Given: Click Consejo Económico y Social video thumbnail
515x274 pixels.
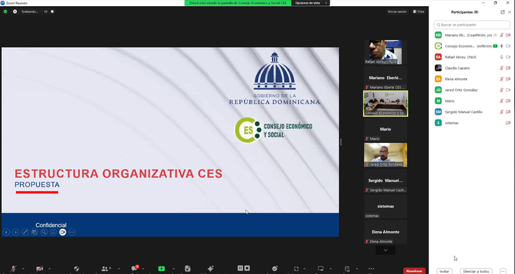Looking at the screenshot, I should (x=385, y=104).
